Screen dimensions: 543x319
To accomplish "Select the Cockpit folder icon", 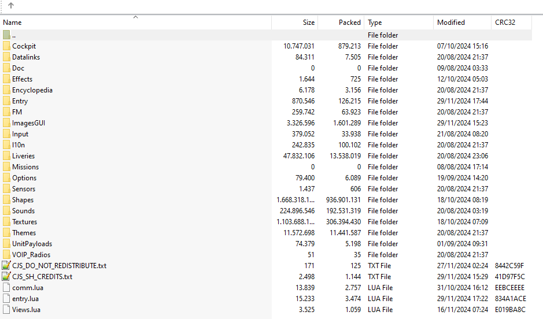I will 6,46.
